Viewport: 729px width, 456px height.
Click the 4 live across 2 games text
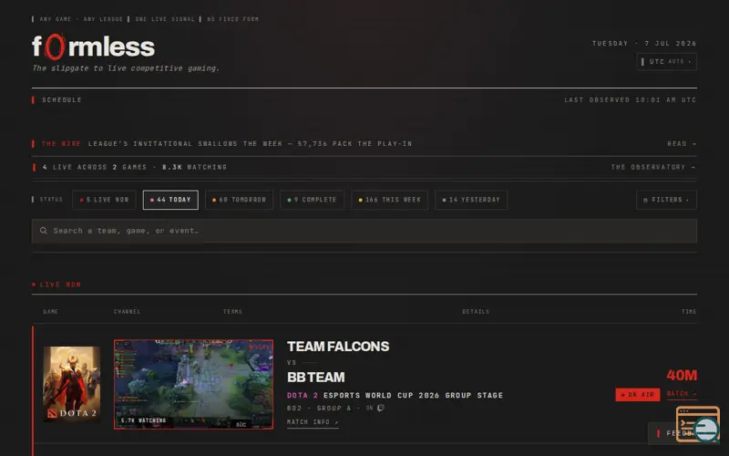(x=95, y=167)
